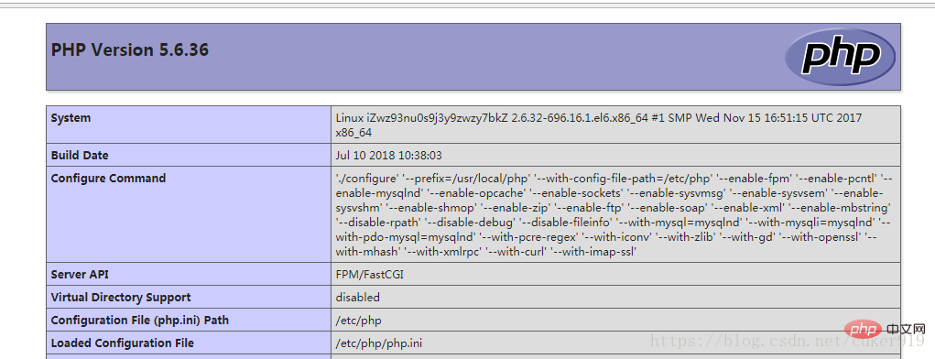
Task: Click the Configure Command label
Action: click(x=109, y=178)
